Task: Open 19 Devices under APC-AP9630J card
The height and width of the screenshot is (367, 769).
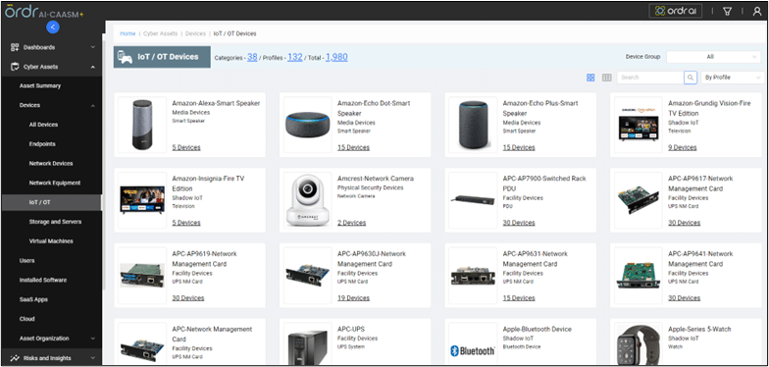Action: [x=353, y=298]
